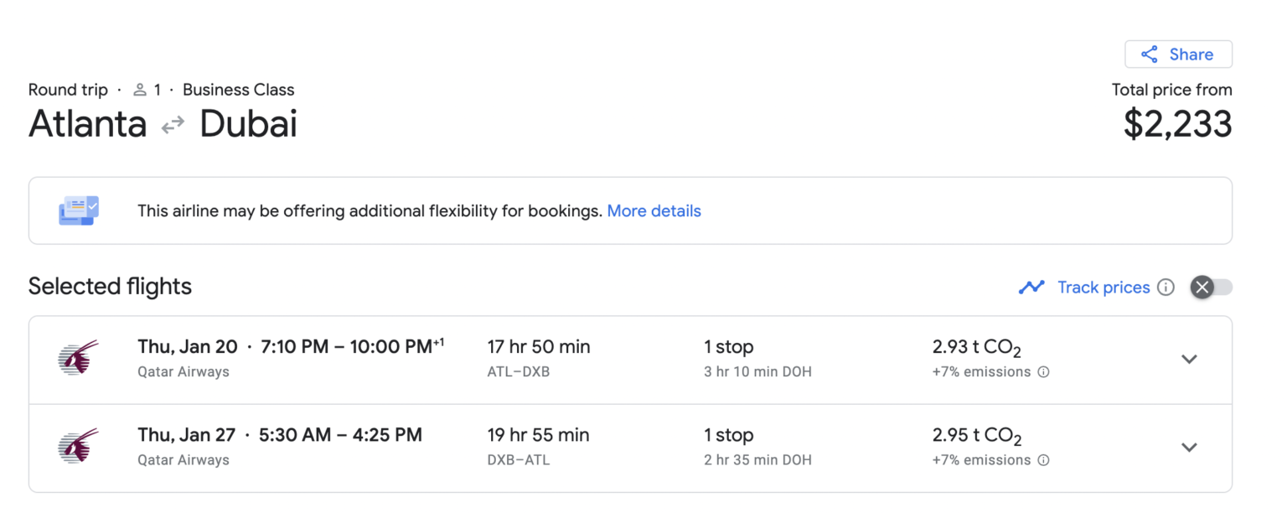Open emissions info icon for DXB–ATL flight
Viewport: 1287px width, 513px height.
[x=1043, y=460]
